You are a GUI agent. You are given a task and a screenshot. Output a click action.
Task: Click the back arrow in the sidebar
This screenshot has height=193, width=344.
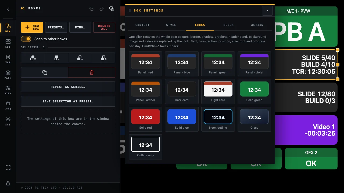[8, 9]
